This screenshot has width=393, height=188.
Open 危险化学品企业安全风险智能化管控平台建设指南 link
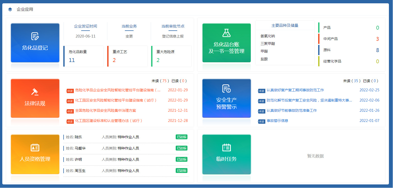(118, 90)
